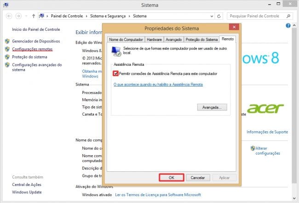299x203 pixels.
Task: Click the Sistema window title icon
Action: (x=6, y=5)
